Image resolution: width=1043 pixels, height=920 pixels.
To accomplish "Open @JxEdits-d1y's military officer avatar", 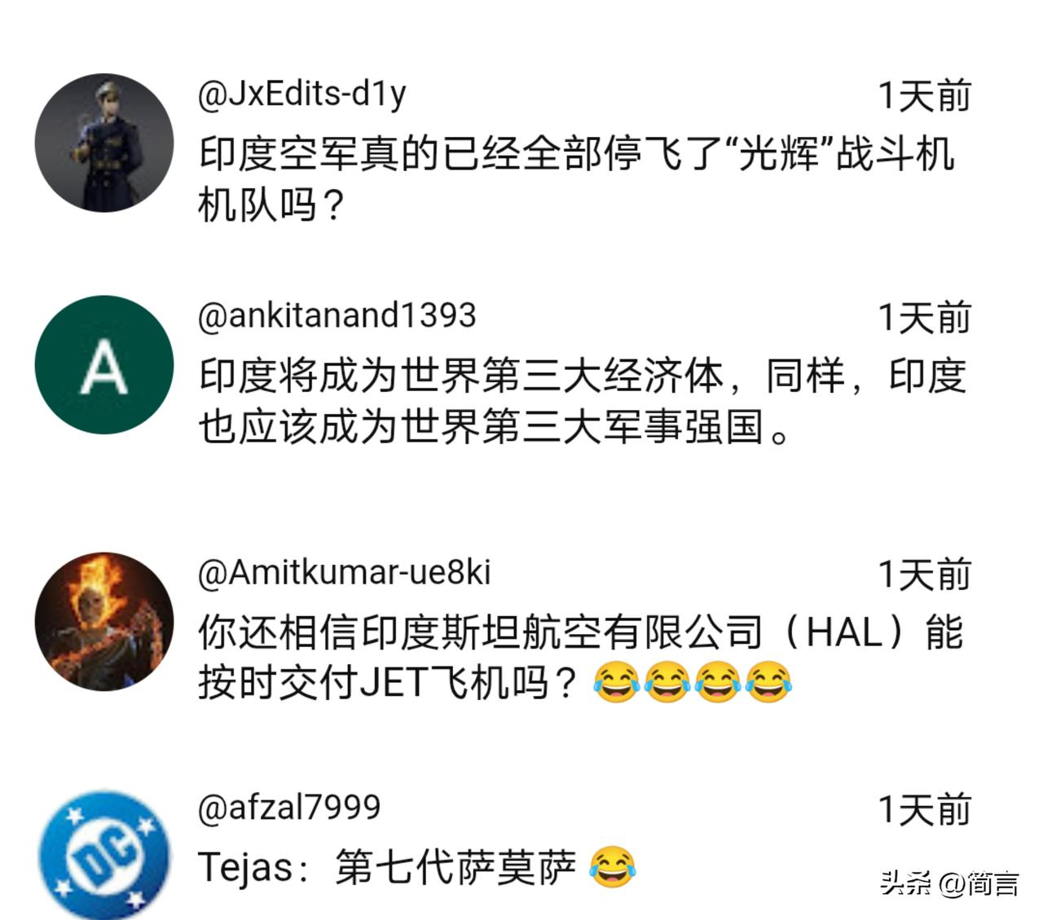I will coord(104,143).
